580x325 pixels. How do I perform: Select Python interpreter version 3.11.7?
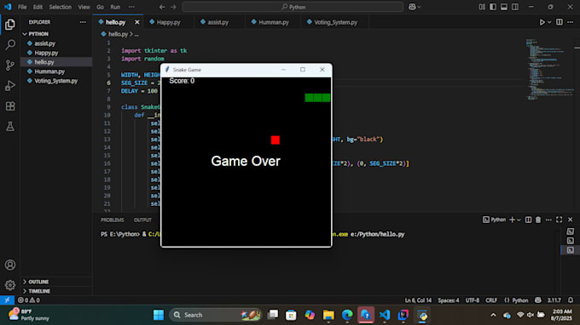[x=554, y=300]
